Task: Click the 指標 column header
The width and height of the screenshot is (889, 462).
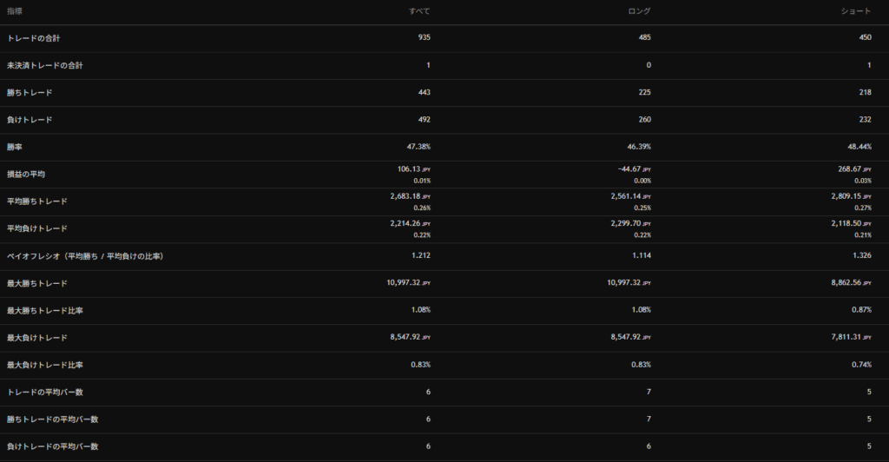Action: point(15,10)
